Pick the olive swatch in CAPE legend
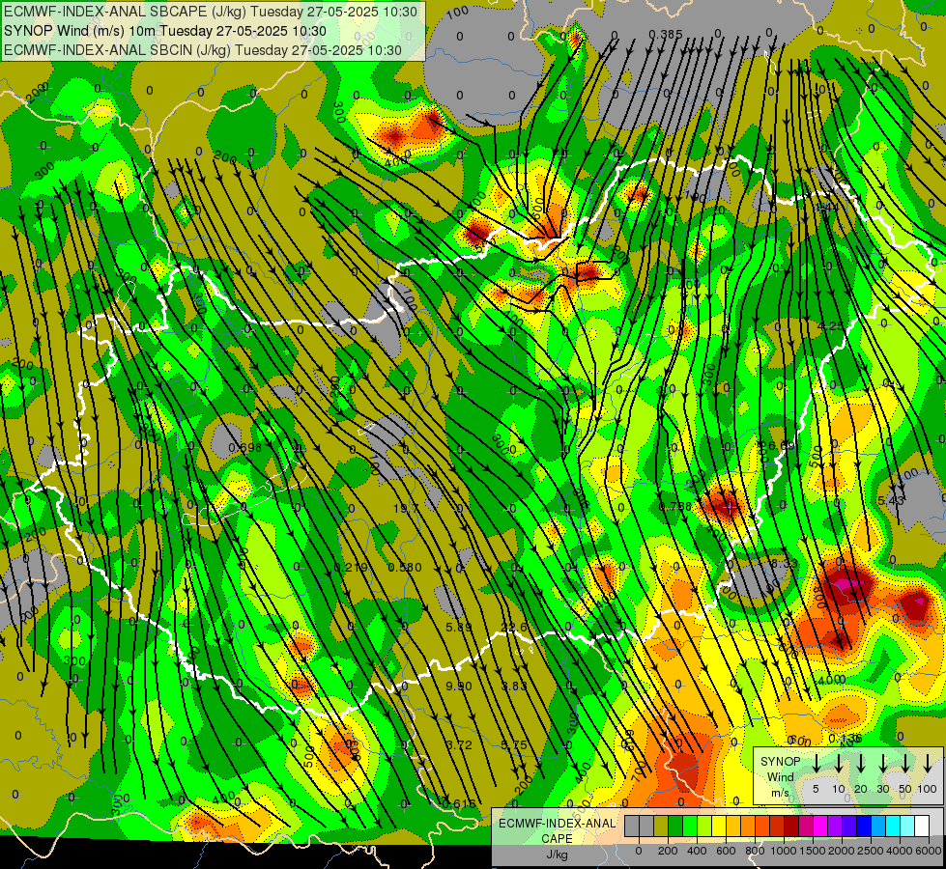946x869 pixels. (661, 826)
